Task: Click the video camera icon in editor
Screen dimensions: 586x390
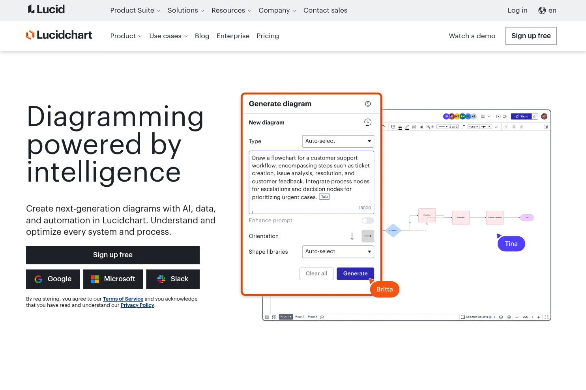Action: point(505,117)
